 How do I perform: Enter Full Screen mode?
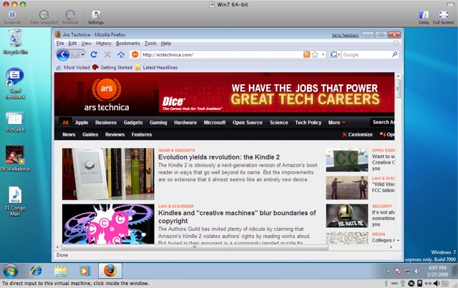[444, 17]
